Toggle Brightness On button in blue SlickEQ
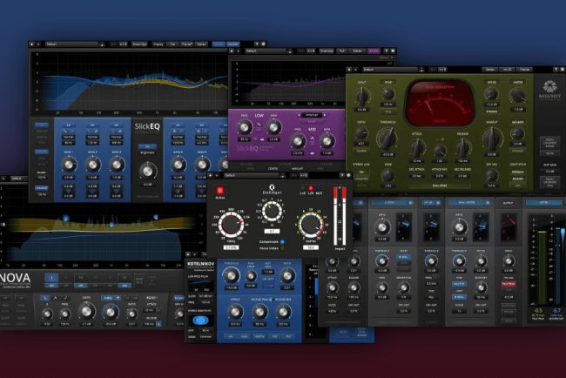Screen dimensions: 566x378 click(147, 146)
